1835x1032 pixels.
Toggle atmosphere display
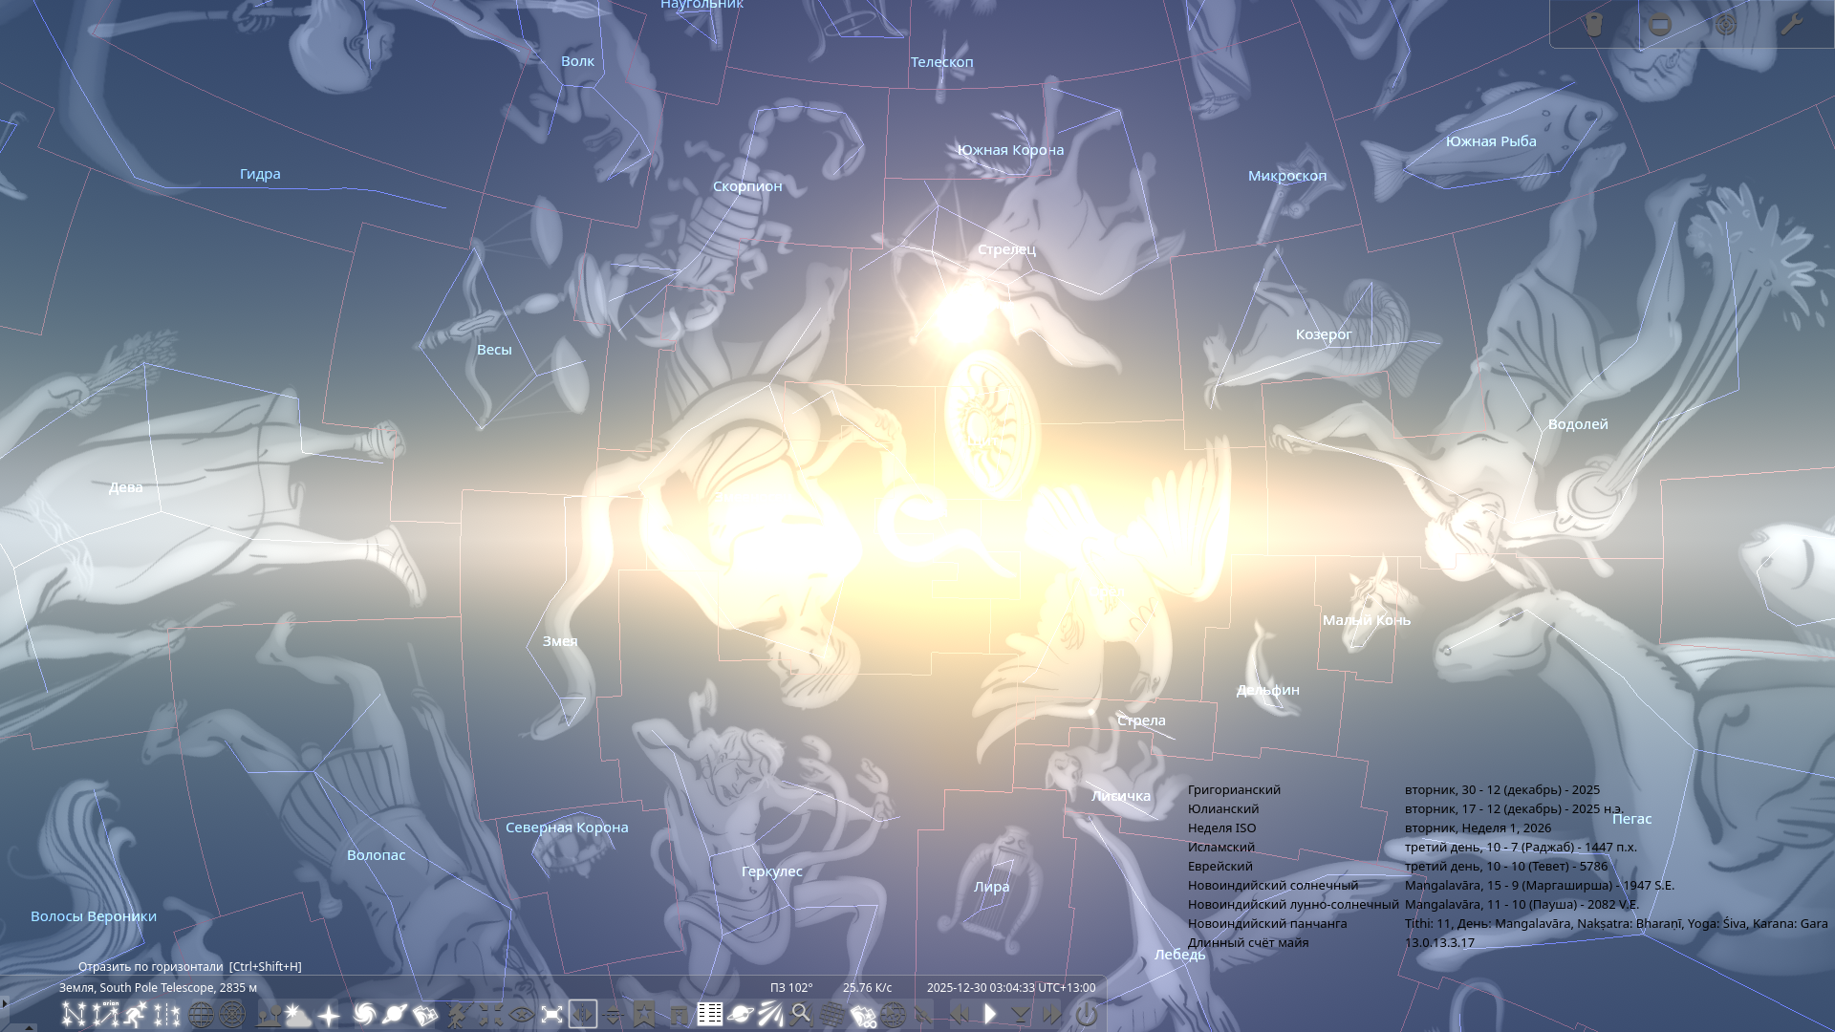[299, 1014]
